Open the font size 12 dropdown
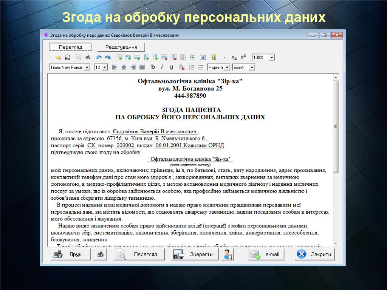This screenshot has width=387, height=290. (x=104, y=68)
